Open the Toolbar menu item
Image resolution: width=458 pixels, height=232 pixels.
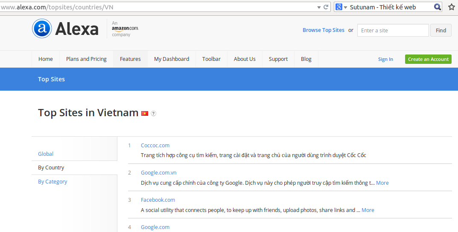pyautogui.click(x=211, y=59)
